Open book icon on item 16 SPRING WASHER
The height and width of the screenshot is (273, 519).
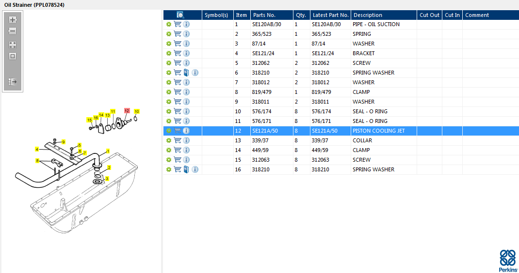(186, 169)
